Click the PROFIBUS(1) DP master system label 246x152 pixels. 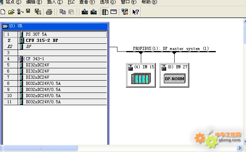(x=171, y=48)
